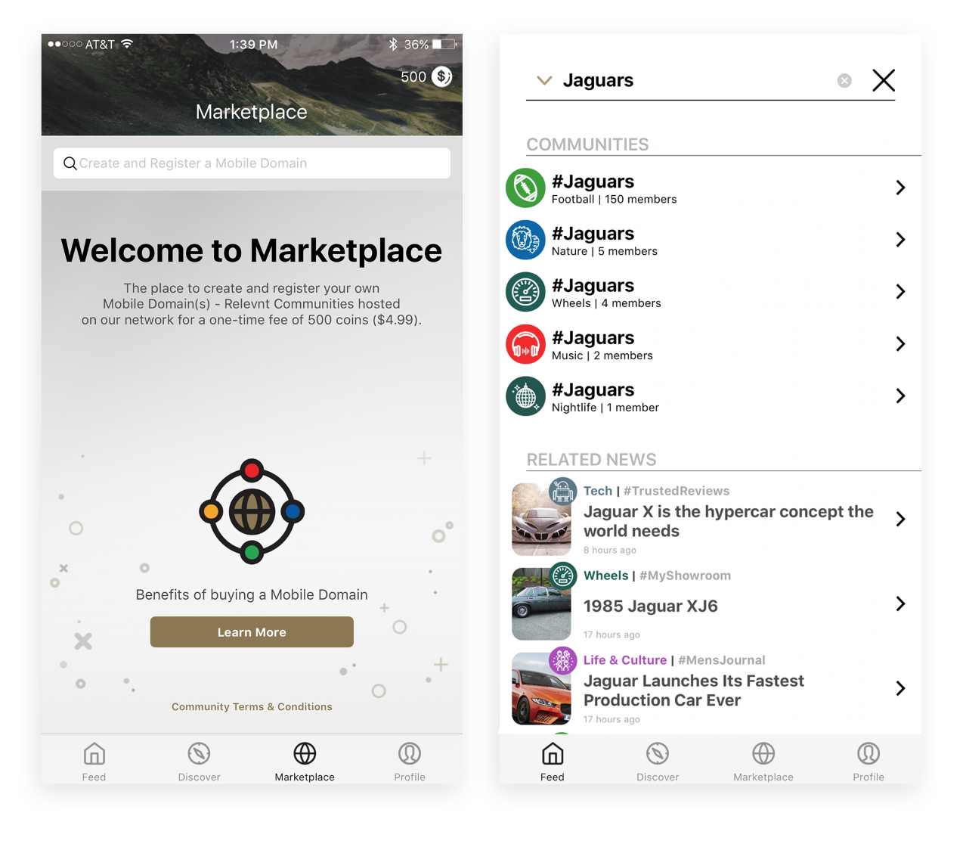Open the Music #Jaguars community chevron

(900, 344)
